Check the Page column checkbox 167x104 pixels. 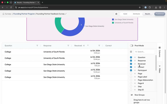point(131,74)
